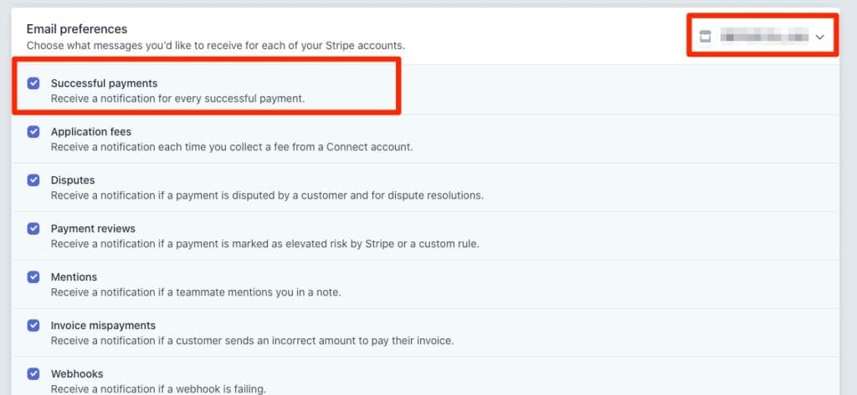Toggle the Application fees checkbox
Image resolution: width=857 pixels, height=395 pixels.
(33, 132)
